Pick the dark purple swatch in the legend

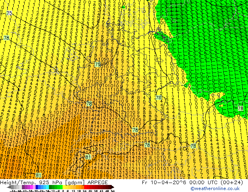tap(23, 187)
